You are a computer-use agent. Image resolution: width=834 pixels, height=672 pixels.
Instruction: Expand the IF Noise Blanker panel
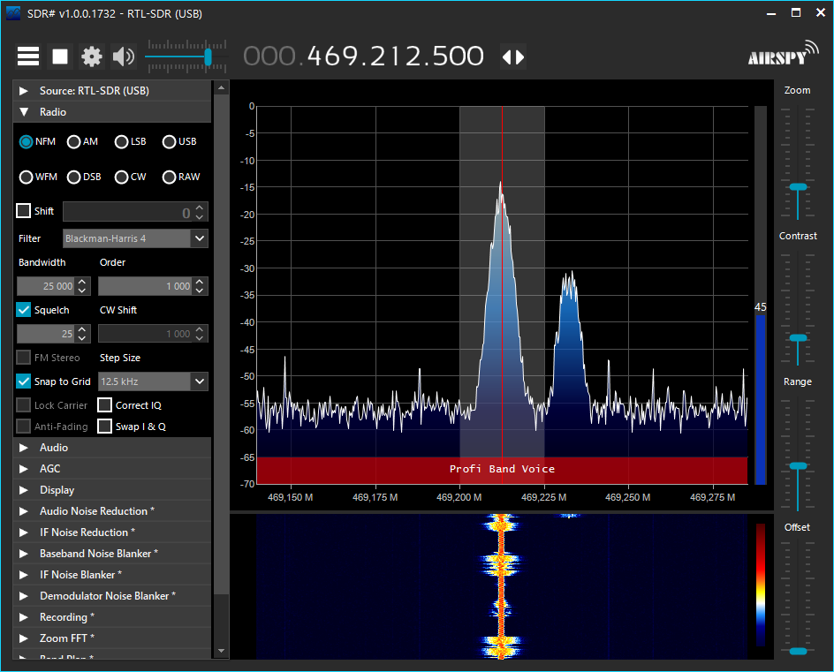[x=111, y=575]
